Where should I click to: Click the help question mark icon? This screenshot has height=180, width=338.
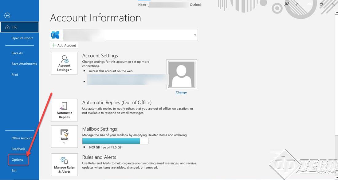[297, 4]
